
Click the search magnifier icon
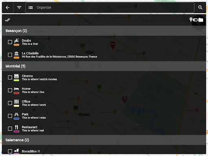200,7
